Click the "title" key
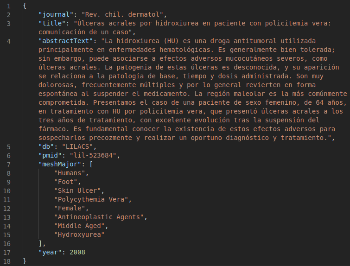The width and height of the screenshot is (350, 266). pyautogui.click(x=52, y=24)
